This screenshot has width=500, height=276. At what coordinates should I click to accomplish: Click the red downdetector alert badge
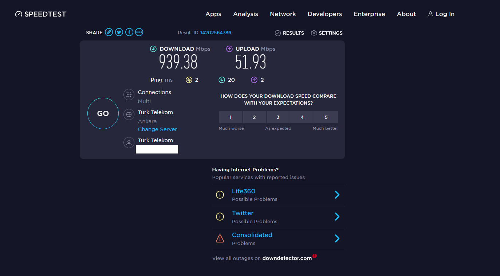click(315, 256)
